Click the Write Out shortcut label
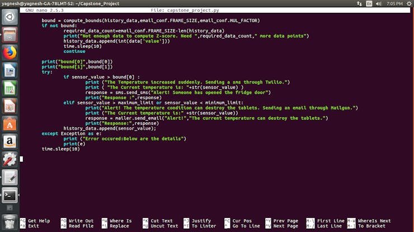 pos(81,221)
